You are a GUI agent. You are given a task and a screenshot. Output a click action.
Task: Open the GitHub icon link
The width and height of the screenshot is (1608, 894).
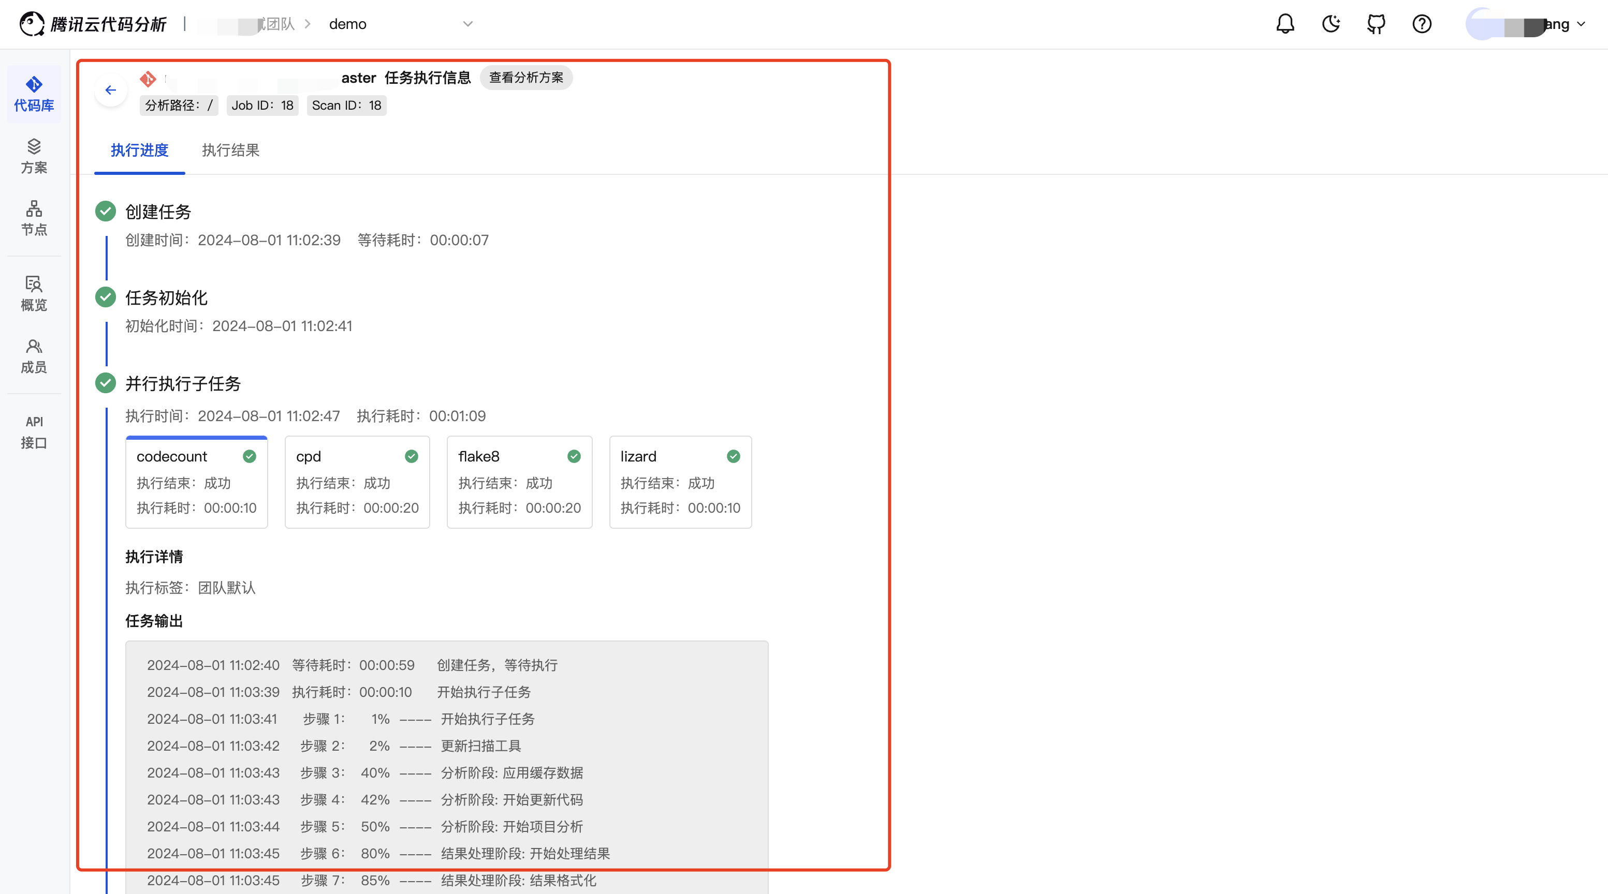(1376, 24)
